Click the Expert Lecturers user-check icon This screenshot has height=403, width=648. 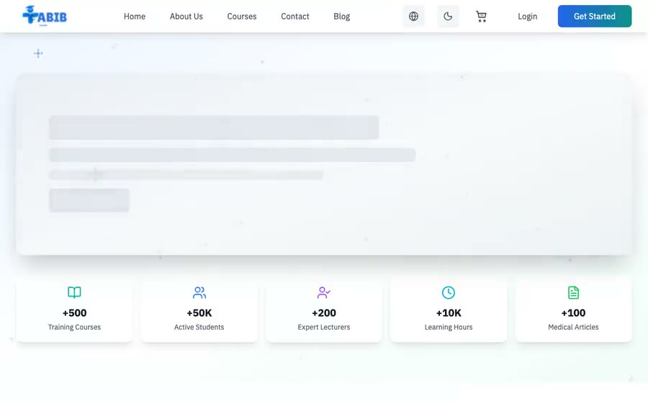coord(324,292)
